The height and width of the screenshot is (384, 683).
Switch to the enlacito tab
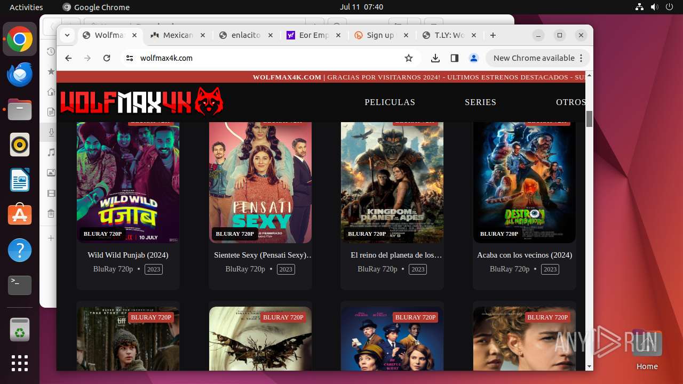coord(246,35)
